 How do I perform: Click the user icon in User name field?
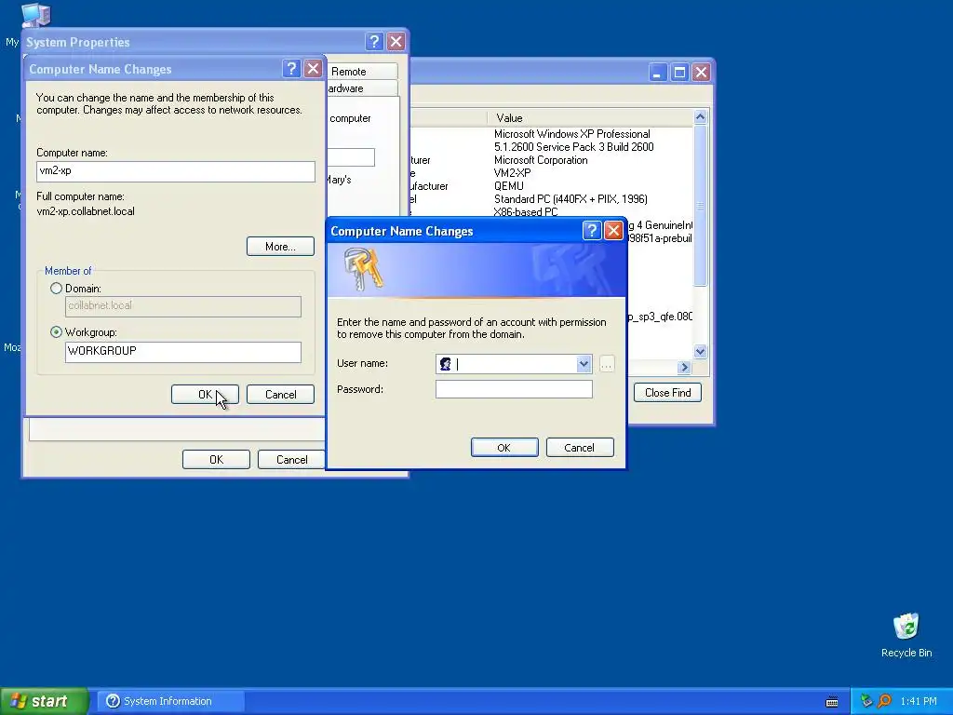[x=446, y=364]
